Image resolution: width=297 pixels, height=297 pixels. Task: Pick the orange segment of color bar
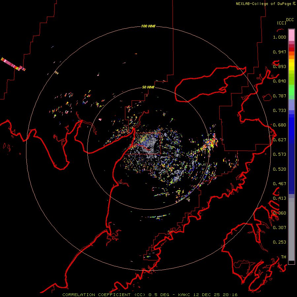coord(291,57)
